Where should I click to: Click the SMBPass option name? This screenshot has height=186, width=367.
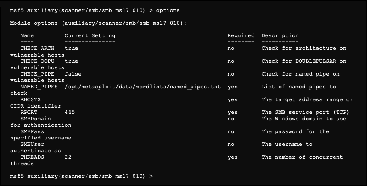tap(32, 132)
